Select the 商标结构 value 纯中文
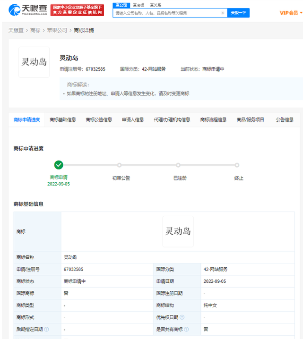303x339 pixels. [210, 305]
